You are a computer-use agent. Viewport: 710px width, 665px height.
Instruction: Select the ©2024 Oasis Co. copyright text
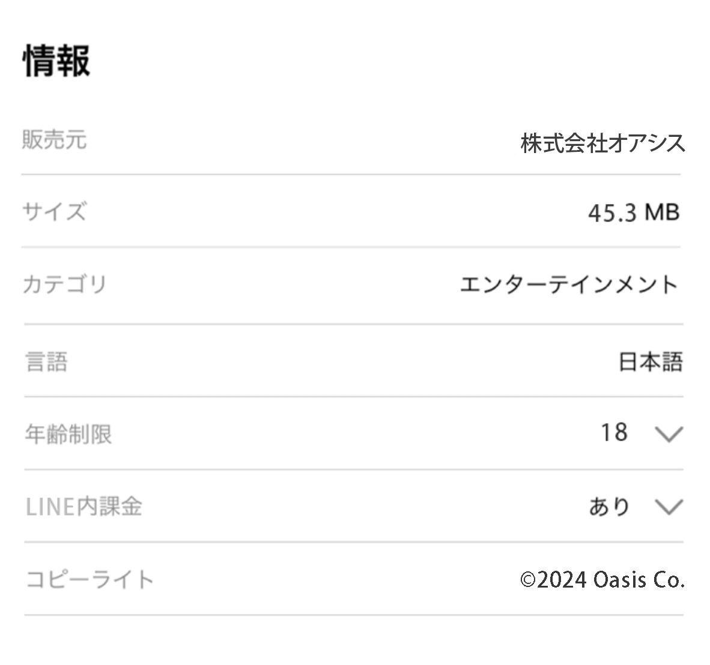[x=602, y=580]
